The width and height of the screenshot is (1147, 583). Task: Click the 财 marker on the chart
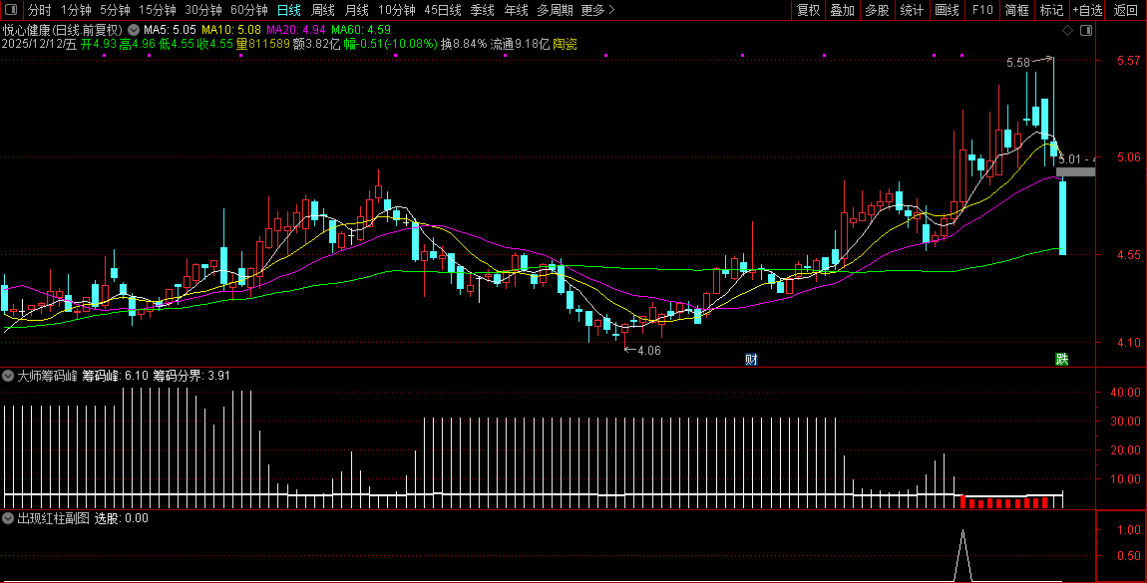tap(752, 359)
